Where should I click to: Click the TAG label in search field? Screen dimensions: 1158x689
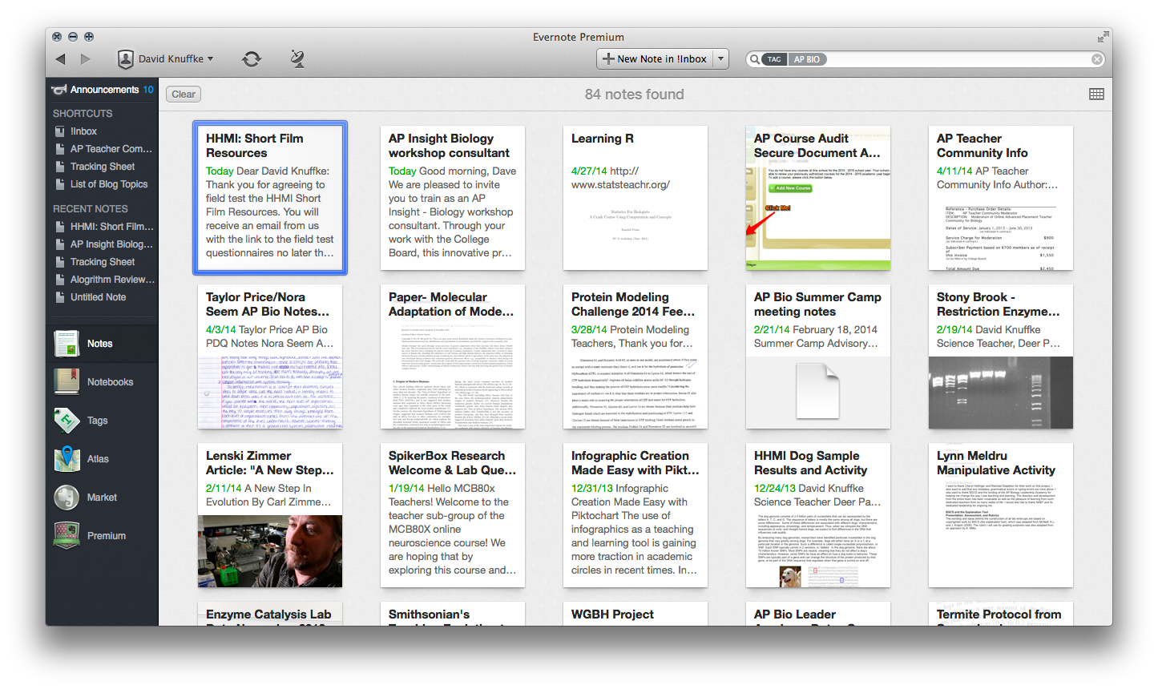773,59
